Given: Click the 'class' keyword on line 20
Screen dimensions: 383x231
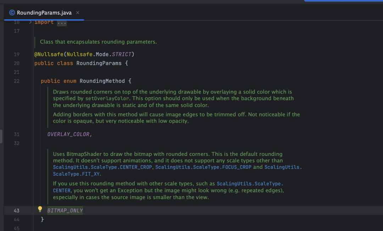Looking at the screenshot, I should pyautogui.click(x=65, y=63).
